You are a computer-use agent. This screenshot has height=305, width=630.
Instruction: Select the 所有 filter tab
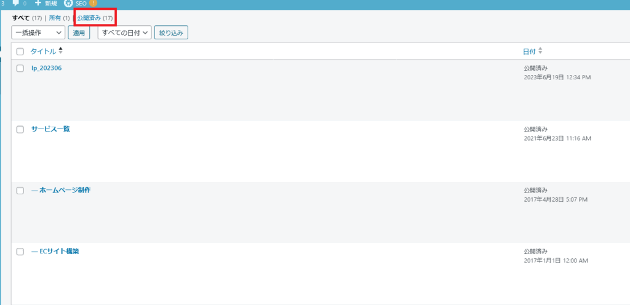[54, 18]
